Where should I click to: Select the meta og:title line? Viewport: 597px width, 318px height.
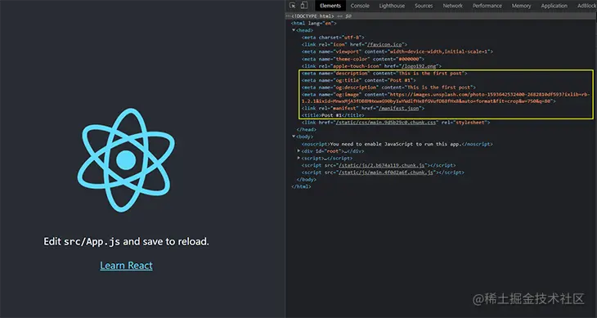click(359, 80)
